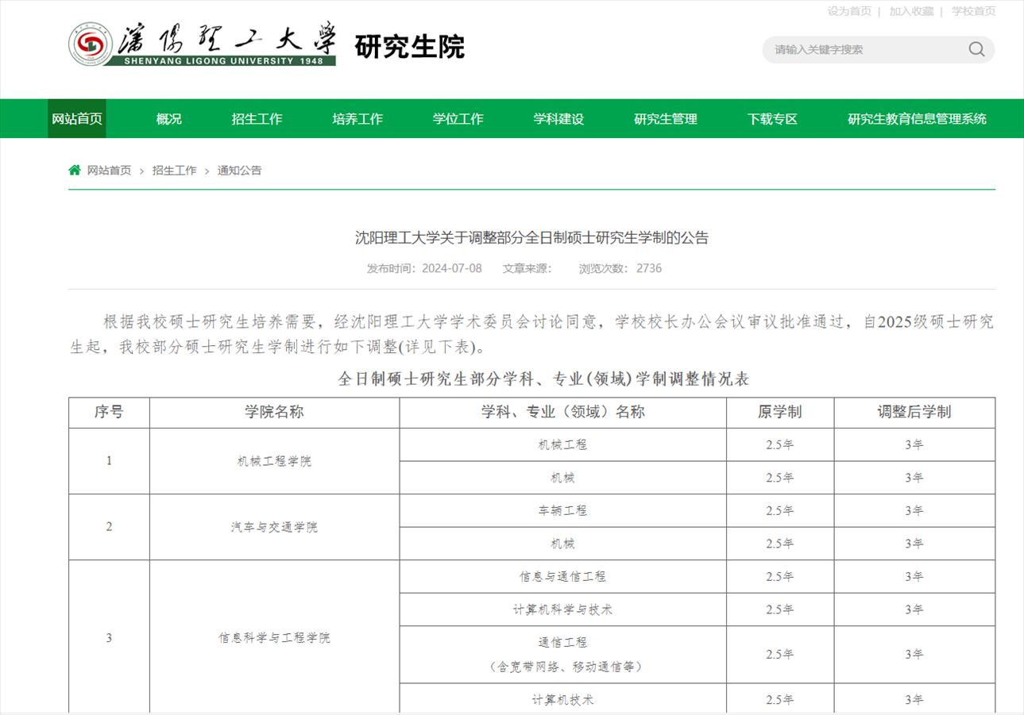Open the 招生工作 navigation menu
The height and width of the screenshot is (715, 1024).
click(x=256, y=118)
